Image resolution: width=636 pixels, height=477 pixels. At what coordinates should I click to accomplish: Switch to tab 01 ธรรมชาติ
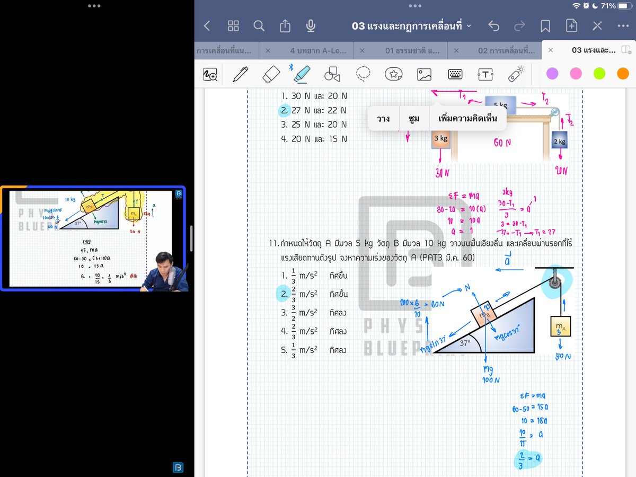[412, 50]
